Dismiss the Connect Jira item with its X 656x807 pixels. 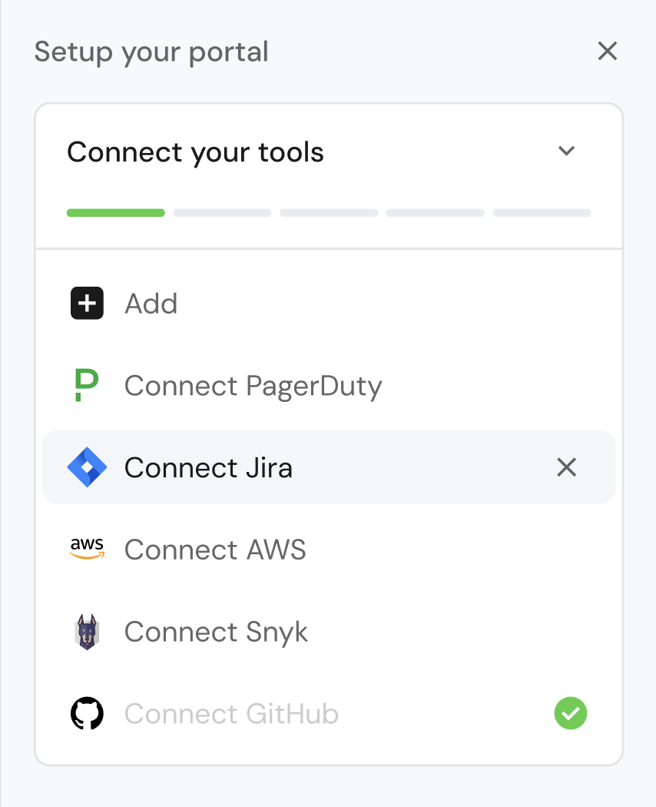click(566, 467)
